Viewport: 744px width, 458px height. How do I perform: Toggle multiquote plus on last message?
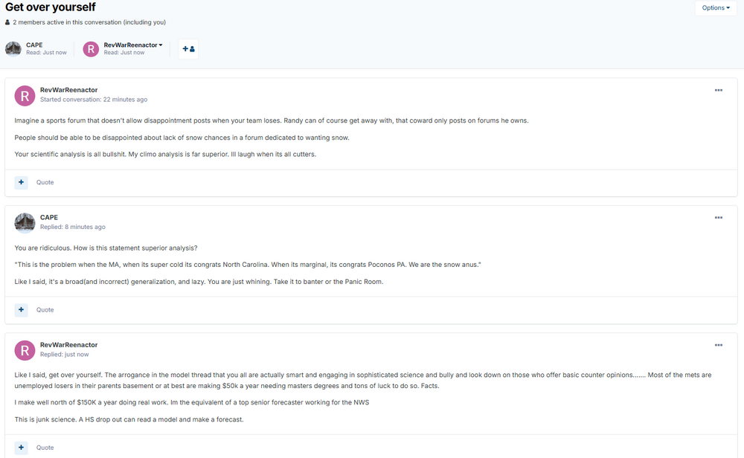(21, 448)
